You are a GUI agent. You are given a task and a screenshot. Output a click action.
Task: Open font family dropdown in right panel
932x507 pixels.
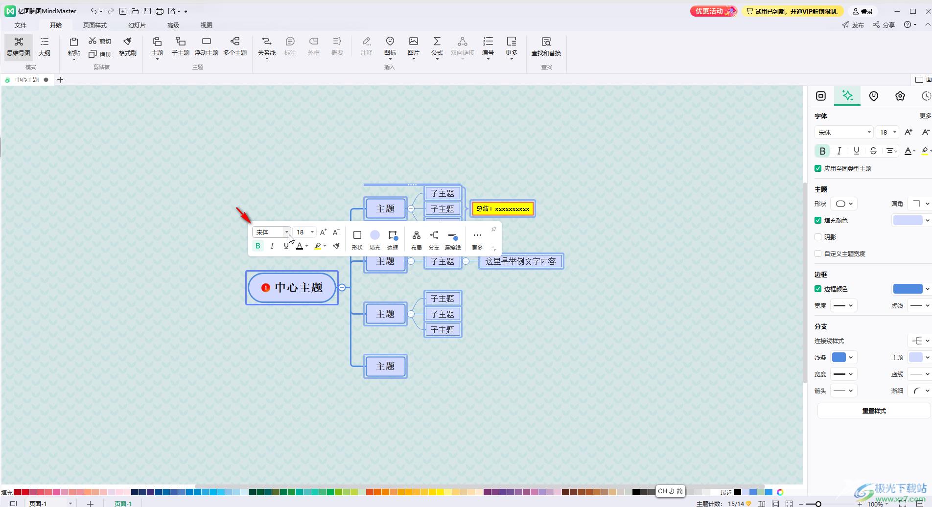pos(869,132)
